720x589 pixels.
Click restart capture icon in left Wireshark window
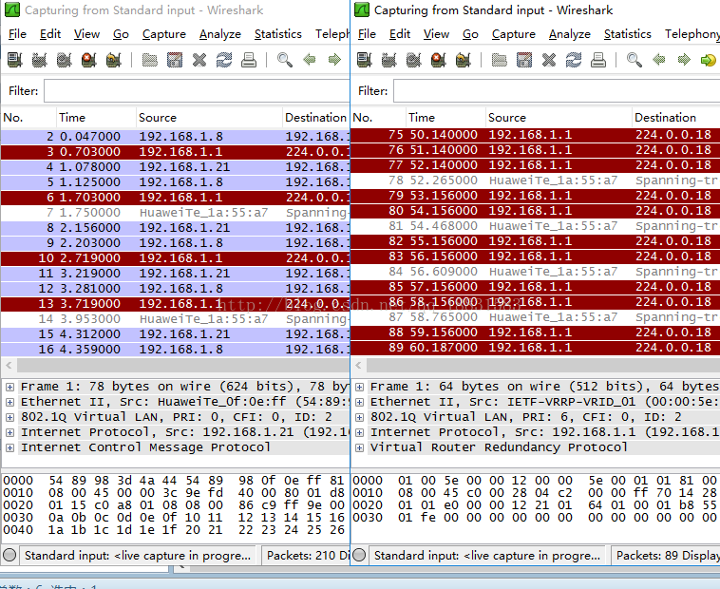pos(113,60)
